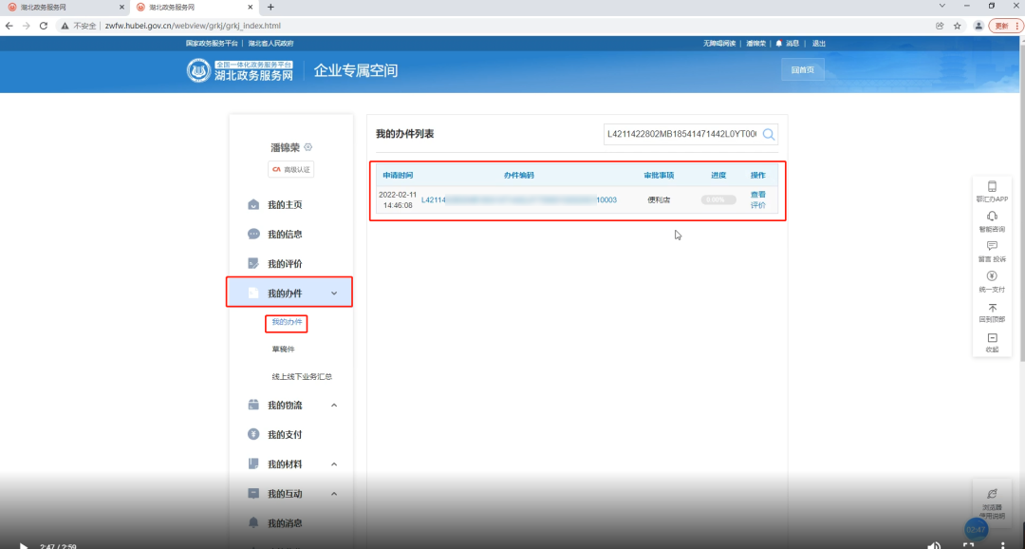Click the 申请时间 column header
Screen dimensions: 1025x549
[x=398, y=176]
